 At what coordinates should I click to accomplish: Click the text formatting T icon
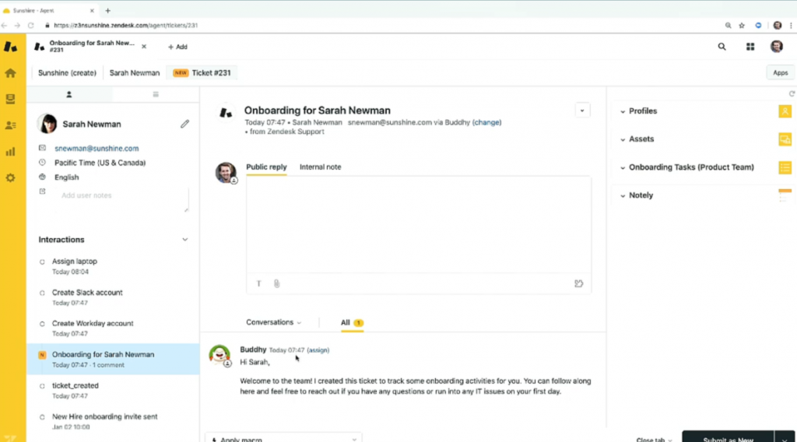pyautogui.click(x=258, y=283)
